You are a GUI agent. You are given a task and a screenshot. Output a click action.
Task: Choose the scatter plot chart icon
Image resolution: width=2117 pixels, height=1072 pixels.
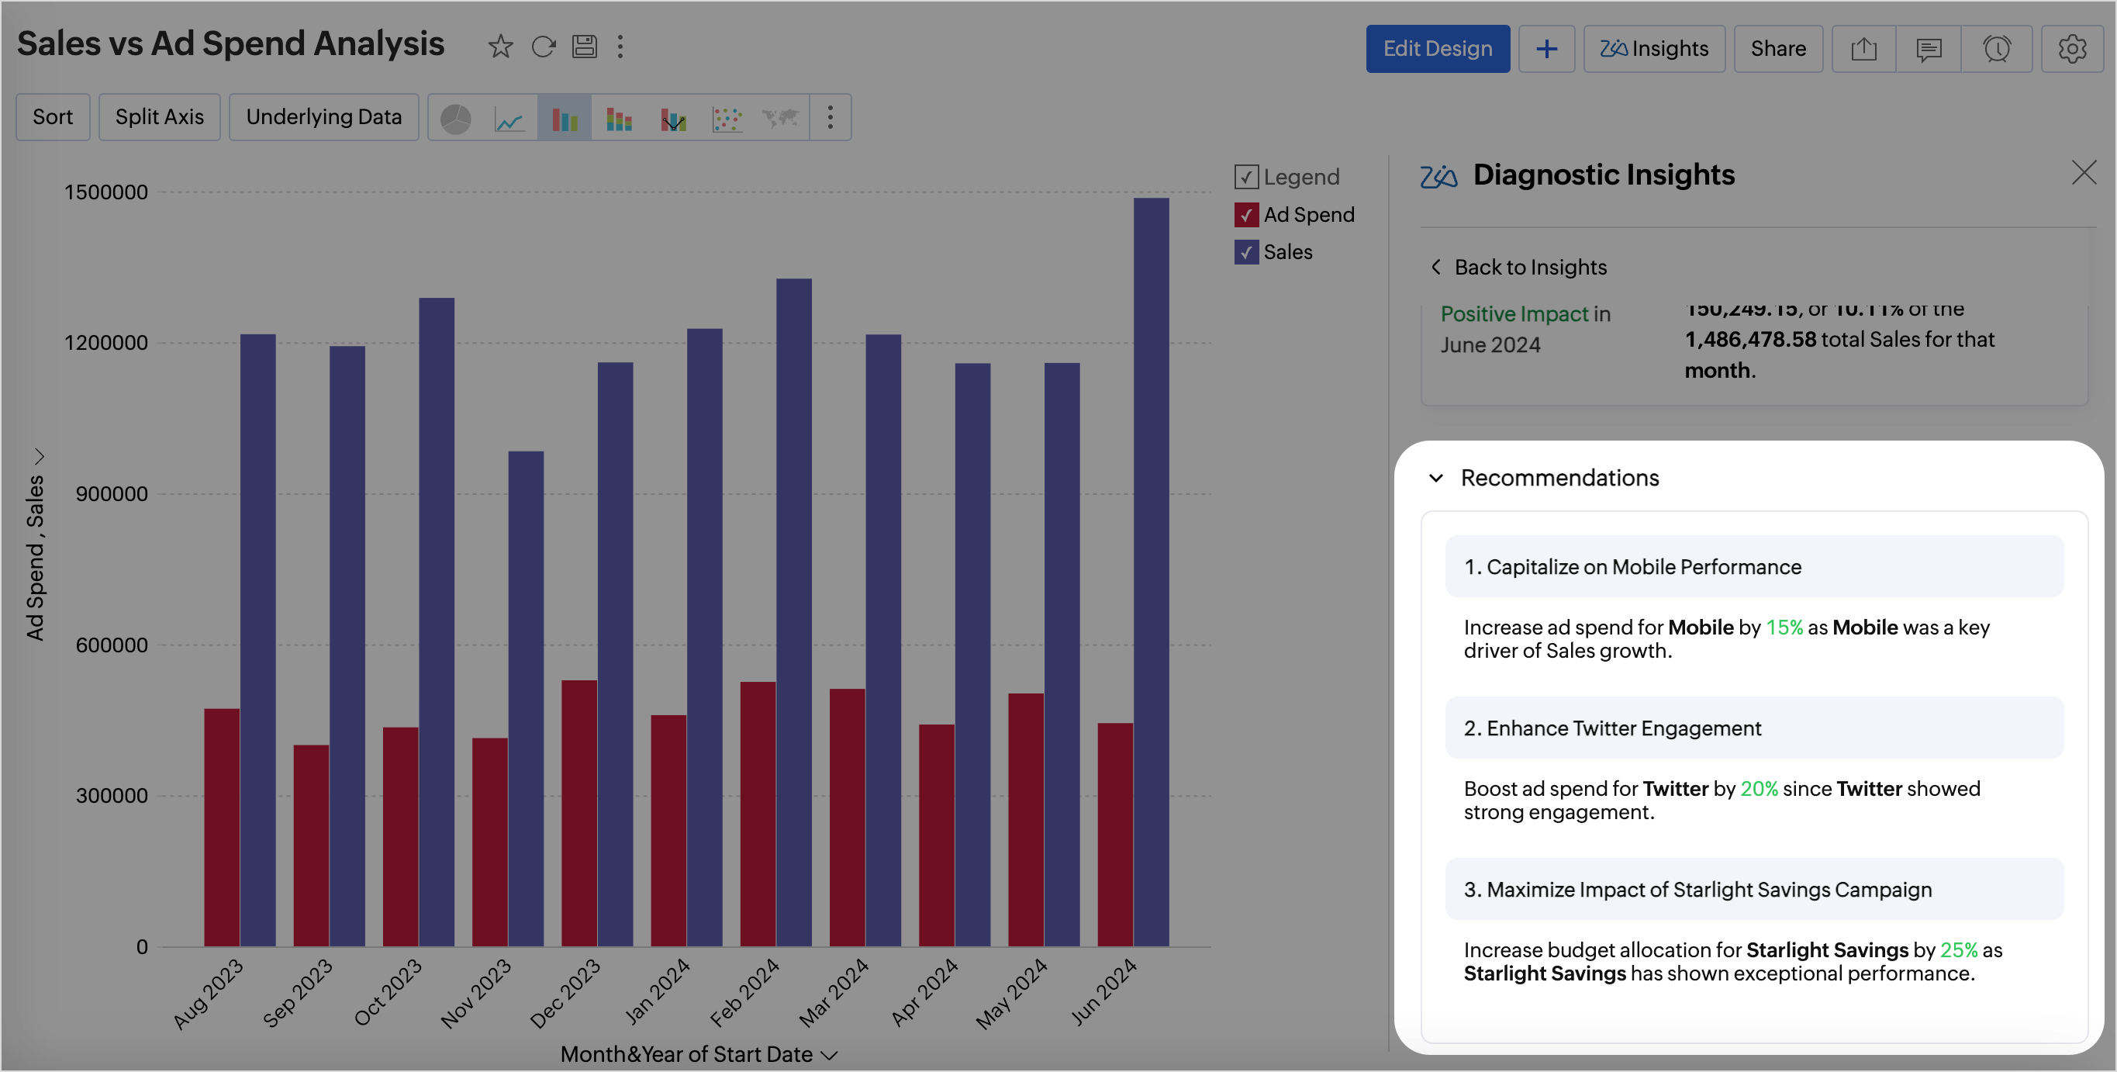[727, 119]
